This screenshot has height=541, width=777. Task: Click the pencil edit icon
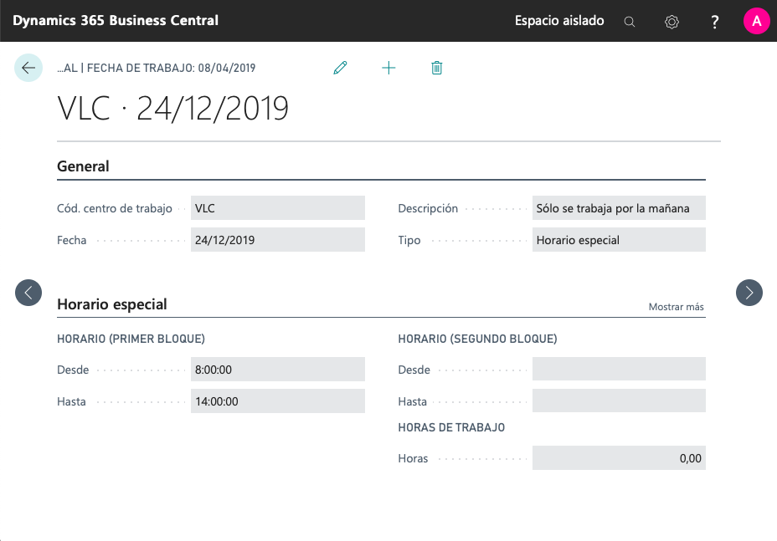point(340,68)
